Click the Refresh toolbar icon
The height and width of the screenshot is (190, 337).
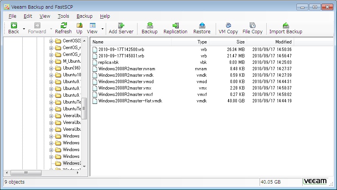(63, 25)
